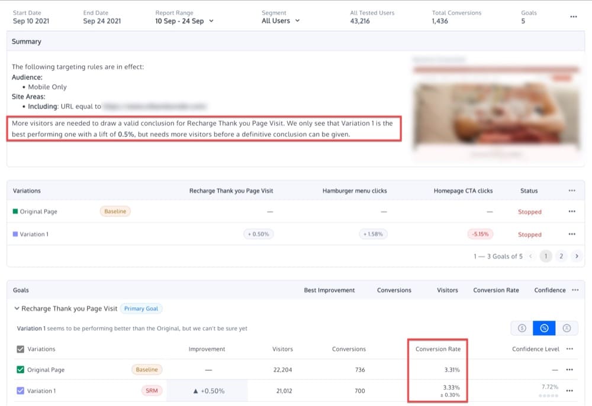The height and width of the screenshot is (406, 592).
Task: Click the Improvement up-triangle indicator for Variation 1
Action: [195, 391]
